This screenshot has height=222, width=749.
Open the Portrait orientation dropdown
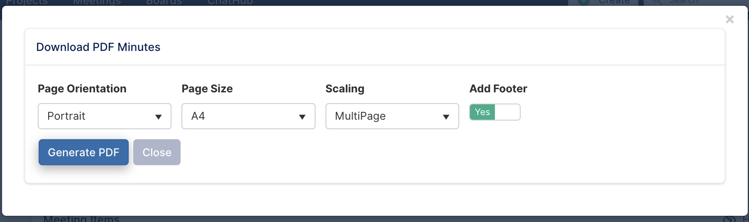105,116
